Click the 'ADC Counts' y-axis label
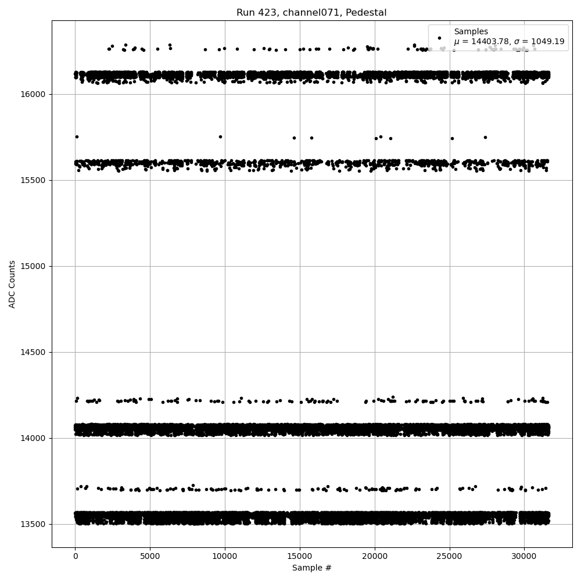The height and width of the screenshot is (581, 581). [12, 284]
